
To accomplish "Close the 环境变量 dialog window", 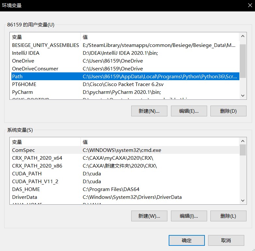I will pos(248,6).
